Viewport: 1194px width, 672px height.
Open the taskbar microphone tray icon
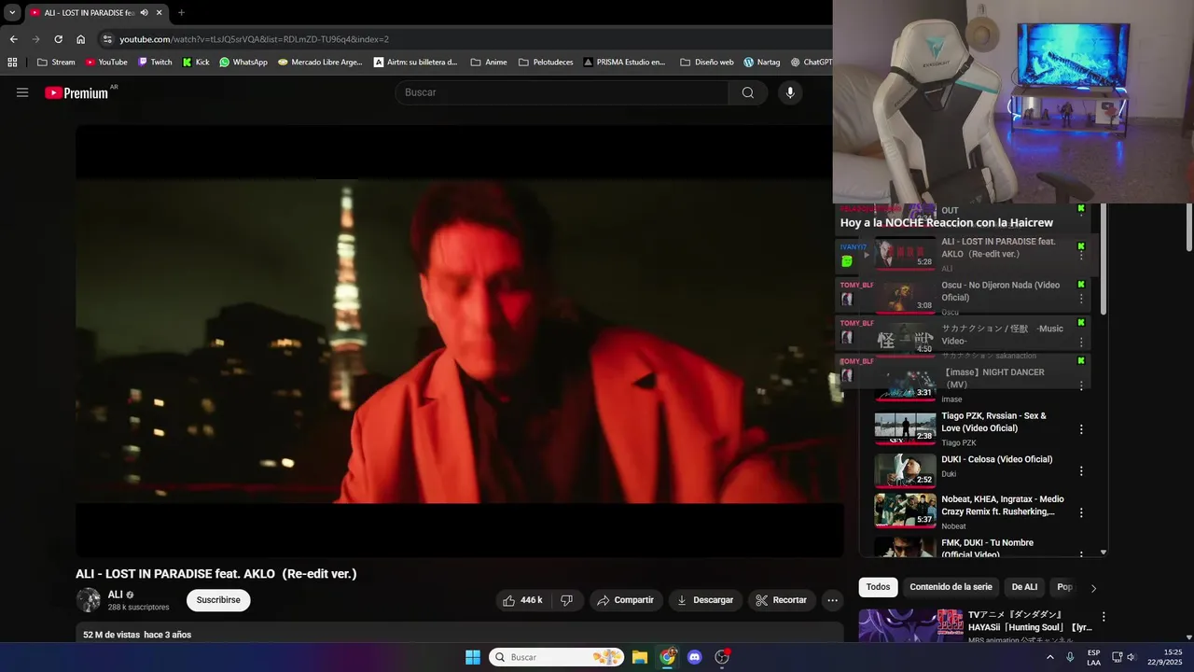1070,657
